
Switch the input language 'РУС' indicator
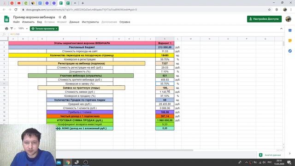click(x=270, y=162)
